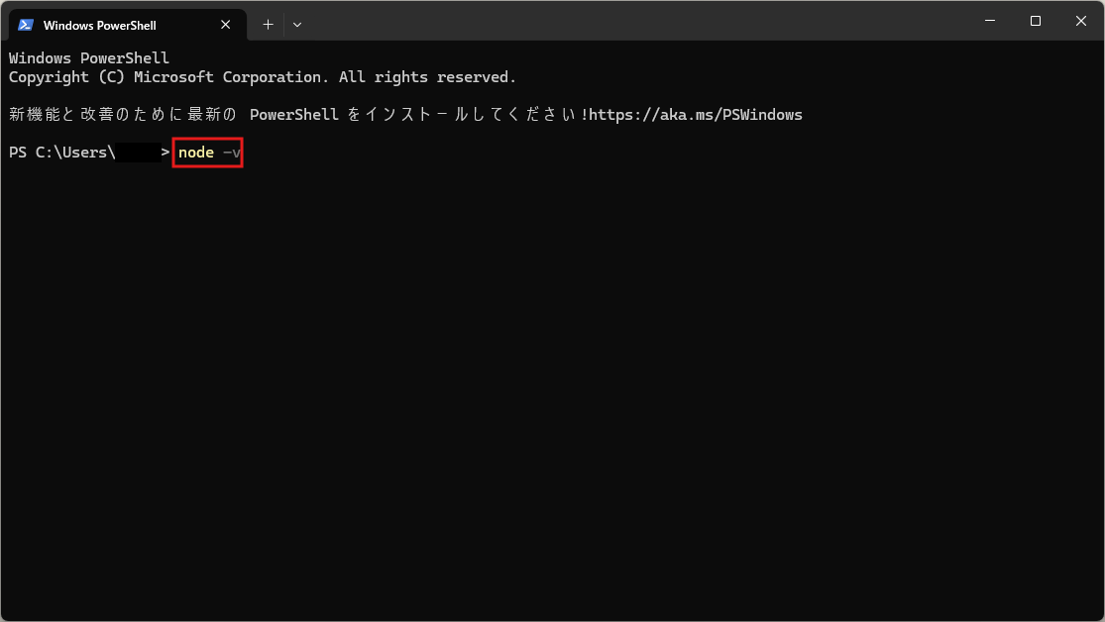Close the Windows Terminal window
The width and height of the screenshot is (1105, 622).
click(1080, 21)
